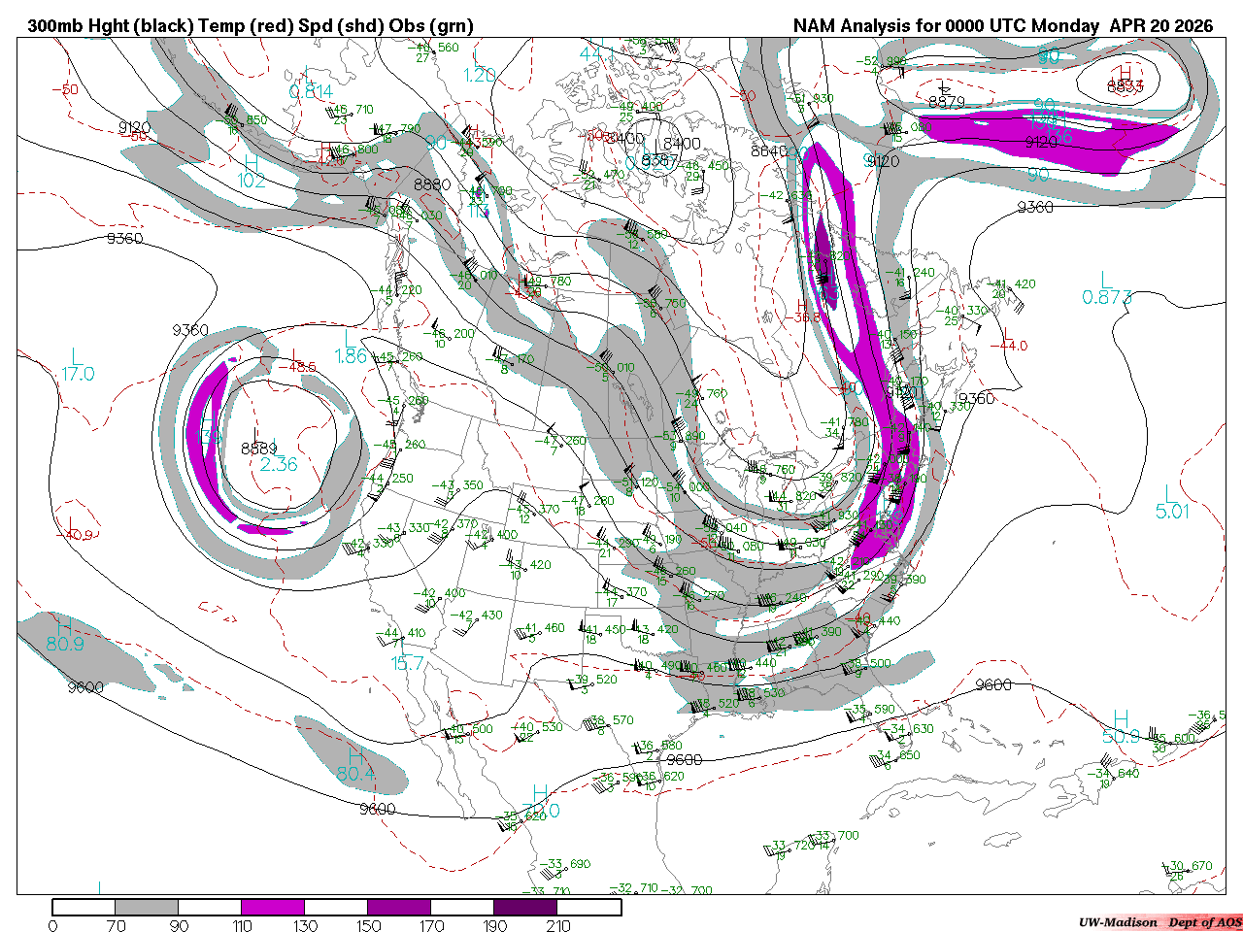Click the NAM Analysis date title text
The width and height of the screenshot is (1243, 932).
point(1003,26)
